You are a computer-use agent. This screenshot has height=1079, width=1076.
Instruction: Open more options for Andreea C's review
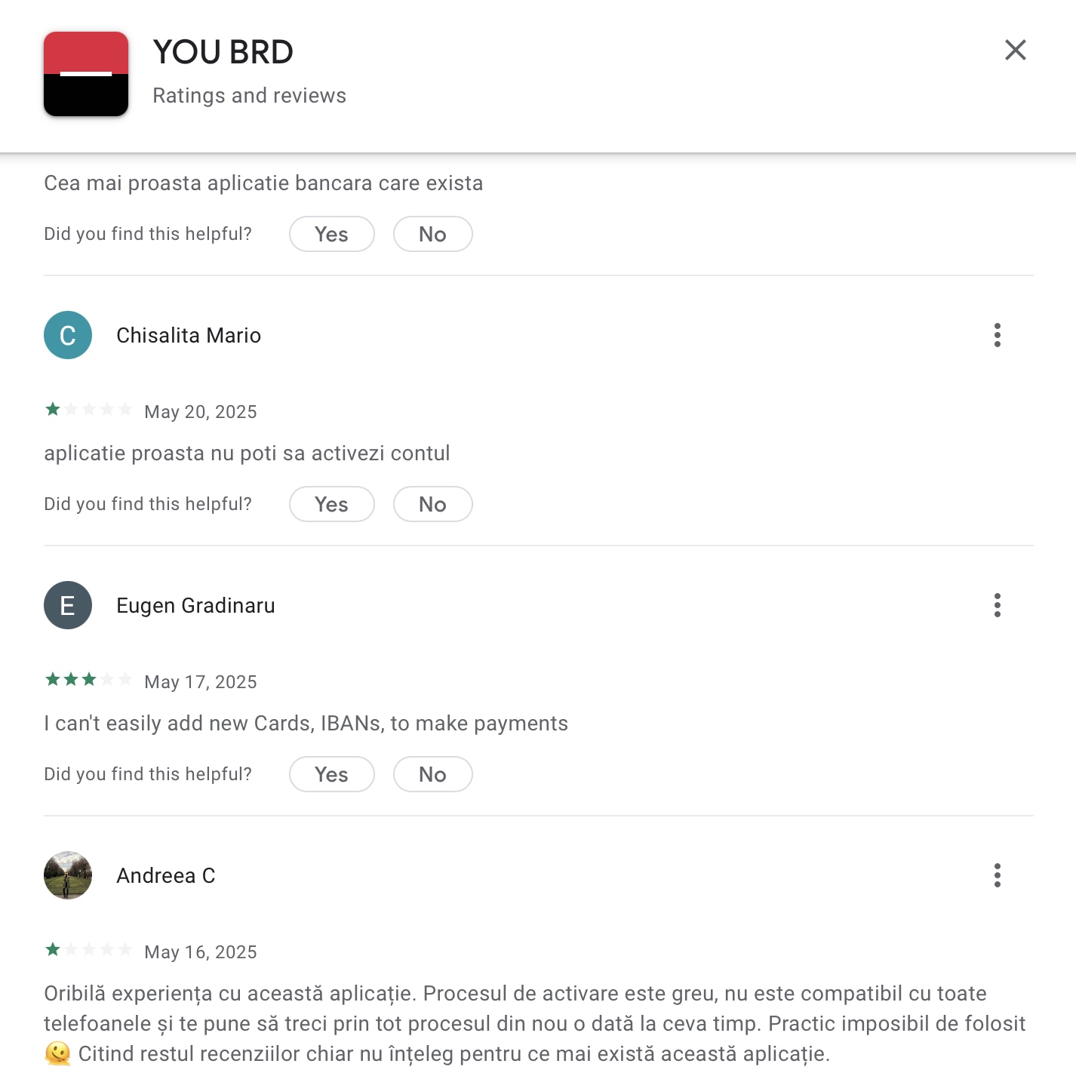tap(998, 875)
